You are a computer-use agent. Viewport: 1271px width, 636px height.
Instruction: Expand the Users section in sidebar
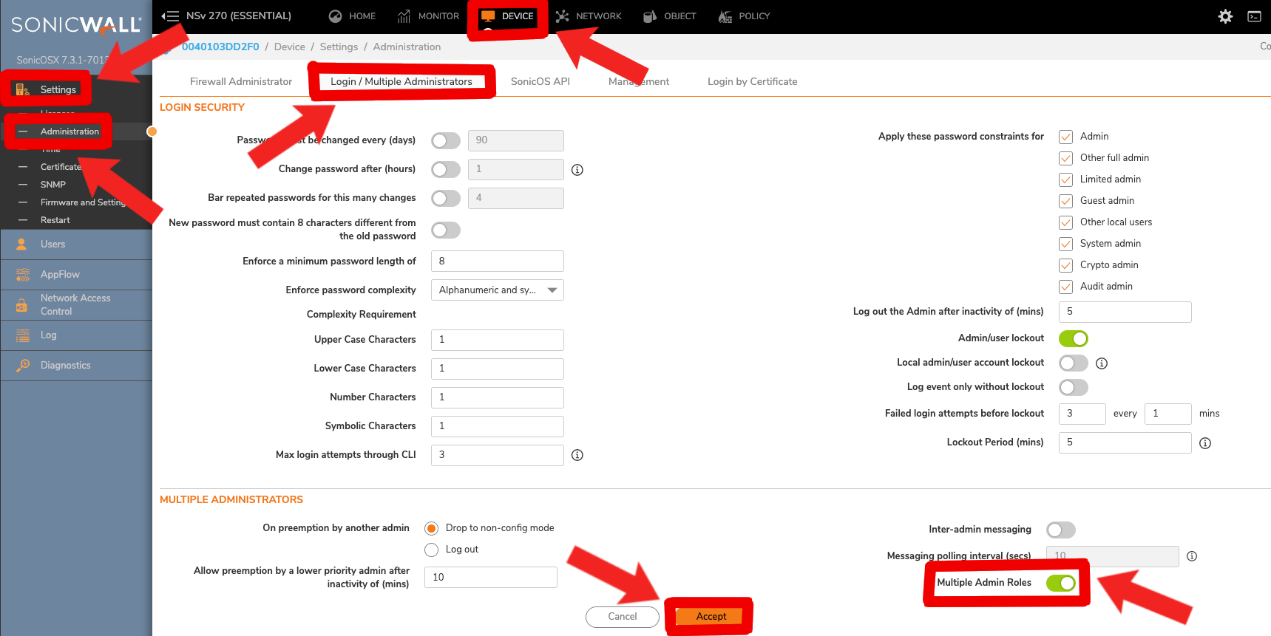52,245
